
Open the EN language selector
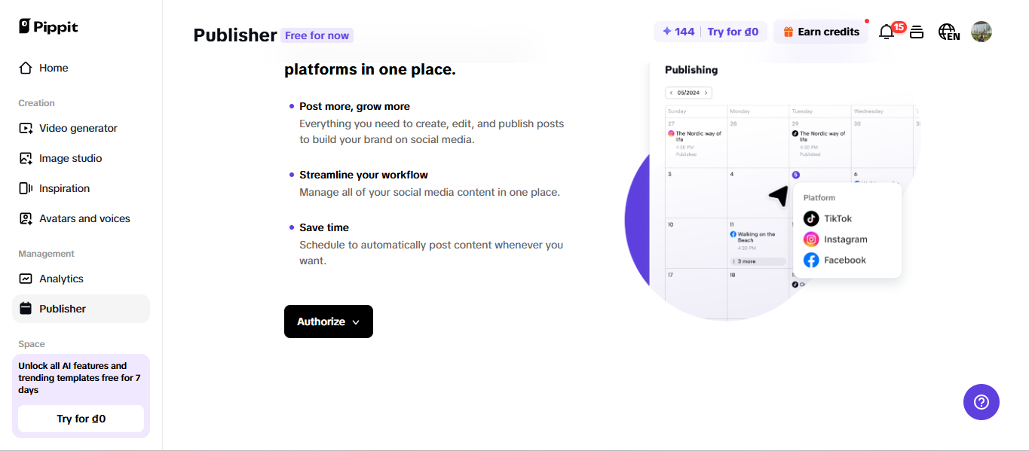click(948, 31)
